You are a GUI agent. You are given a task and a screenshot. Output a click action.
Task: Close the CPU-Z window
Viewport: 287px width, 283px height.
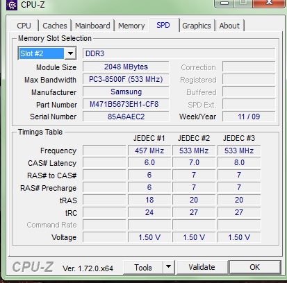point(269,3)
